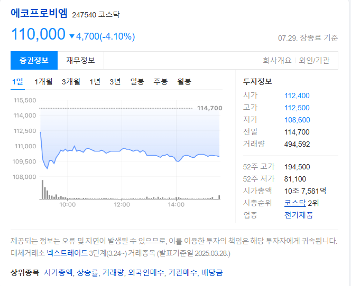The height and width of the screenshot is (286, 351).
Task: Select the 월봉 monthly chart
Action: (184, 82)
